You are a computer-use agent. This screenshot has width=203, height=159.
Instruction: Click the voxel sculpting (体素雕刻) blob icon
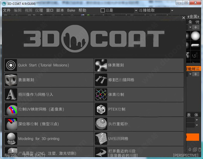click(x=101, y=65)
